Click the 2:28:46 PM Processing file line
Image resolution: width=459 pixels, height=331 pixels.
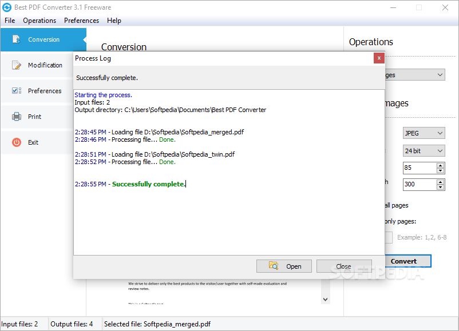tap(125, 139)
